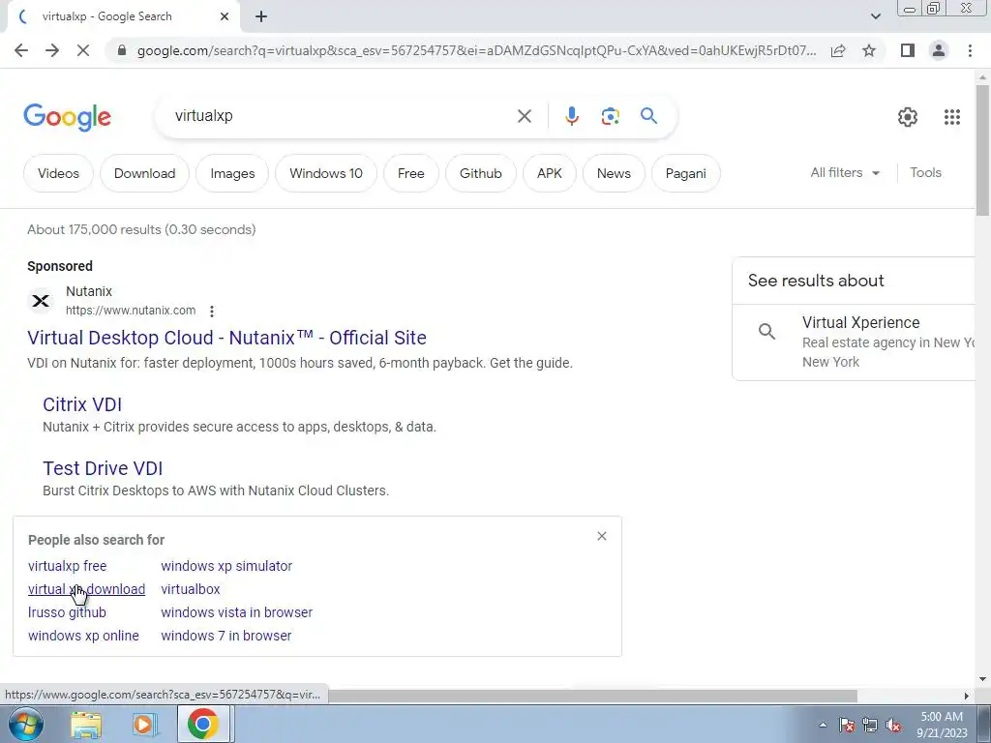Click the Nutanix logo icon

(x=41, y=301)
